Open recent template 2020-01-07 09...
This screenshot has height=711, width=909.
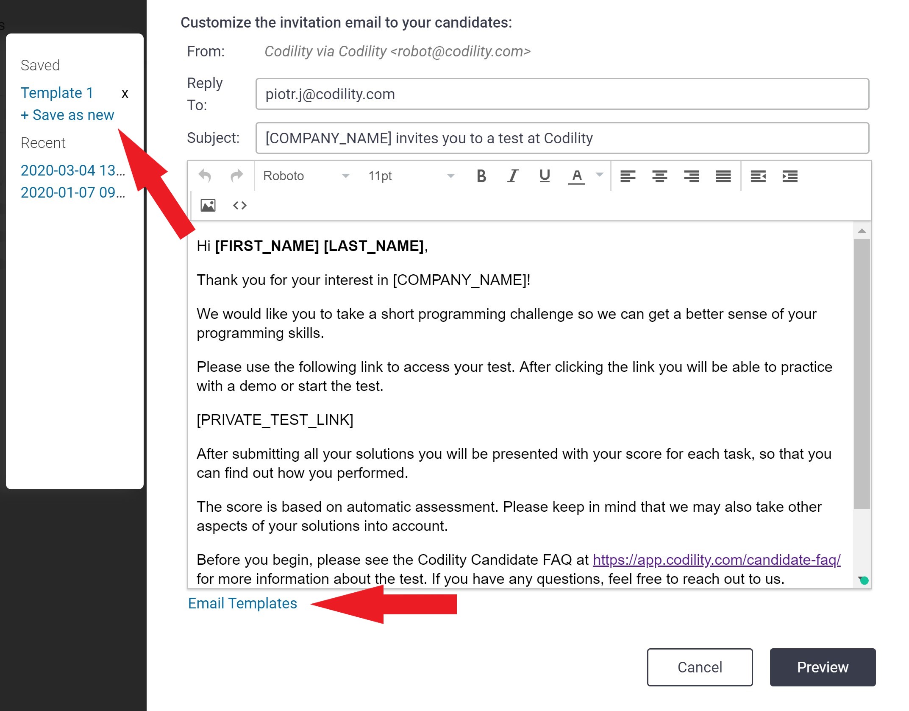coord(73,192)
